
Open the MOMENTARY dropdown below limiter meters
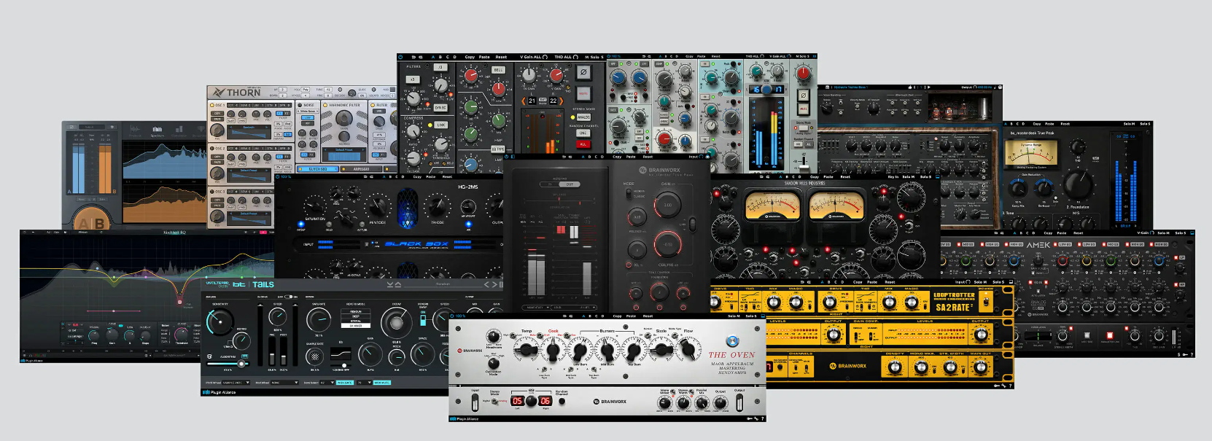coord(537,308)
